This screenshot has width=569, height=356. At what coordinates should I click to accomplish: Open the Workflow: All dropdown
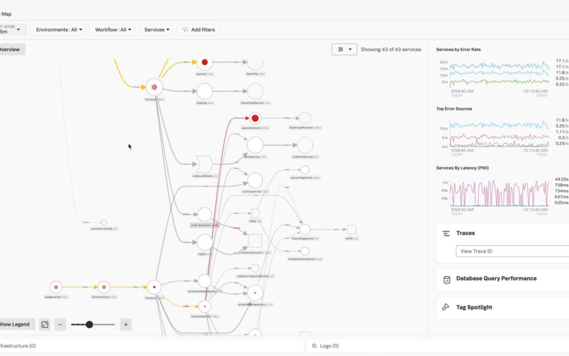111,29
